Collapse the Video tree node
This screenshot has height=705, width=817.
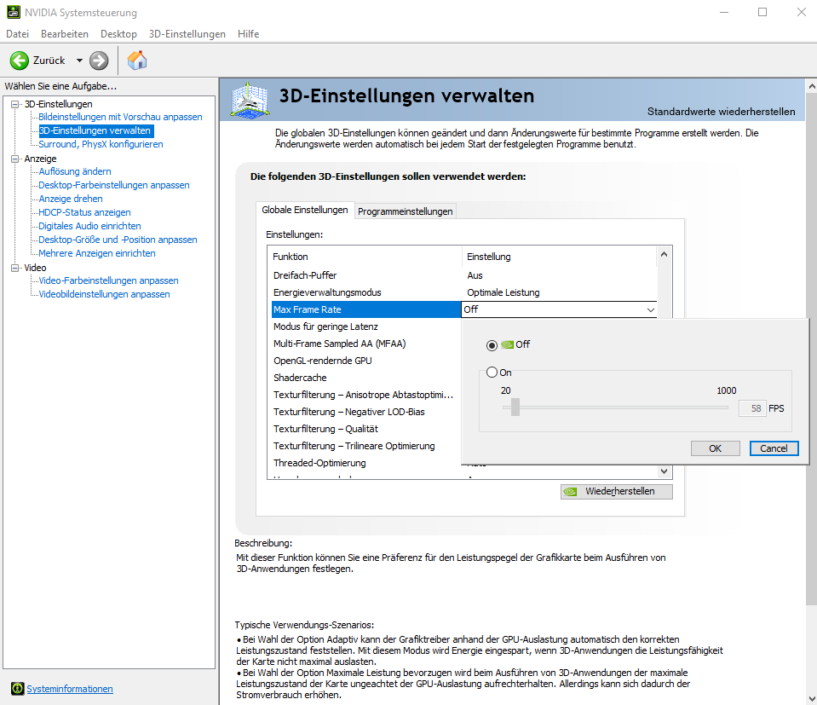click(x=14, y=268)
